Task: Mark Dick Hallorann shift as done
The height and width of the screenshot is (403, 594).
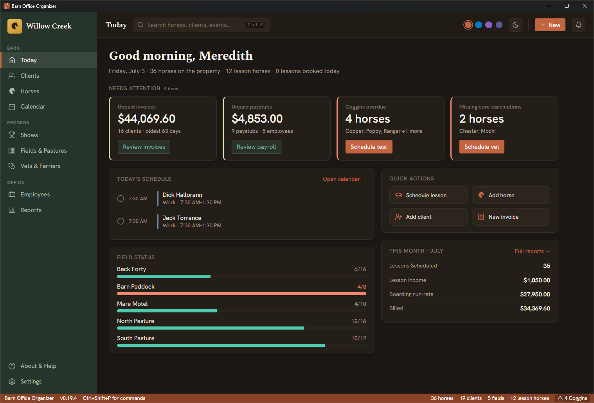Action: pos(121,198)
